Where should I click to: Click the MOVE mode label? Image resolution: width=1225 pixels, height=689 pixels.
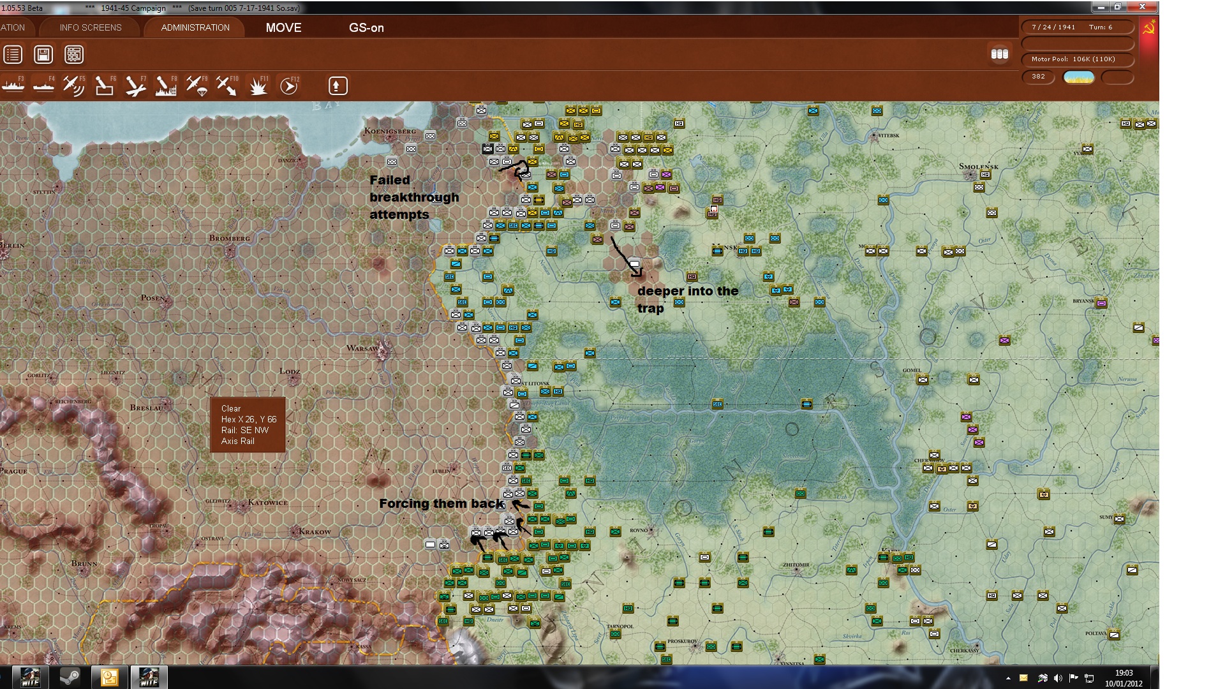point(284,28)
